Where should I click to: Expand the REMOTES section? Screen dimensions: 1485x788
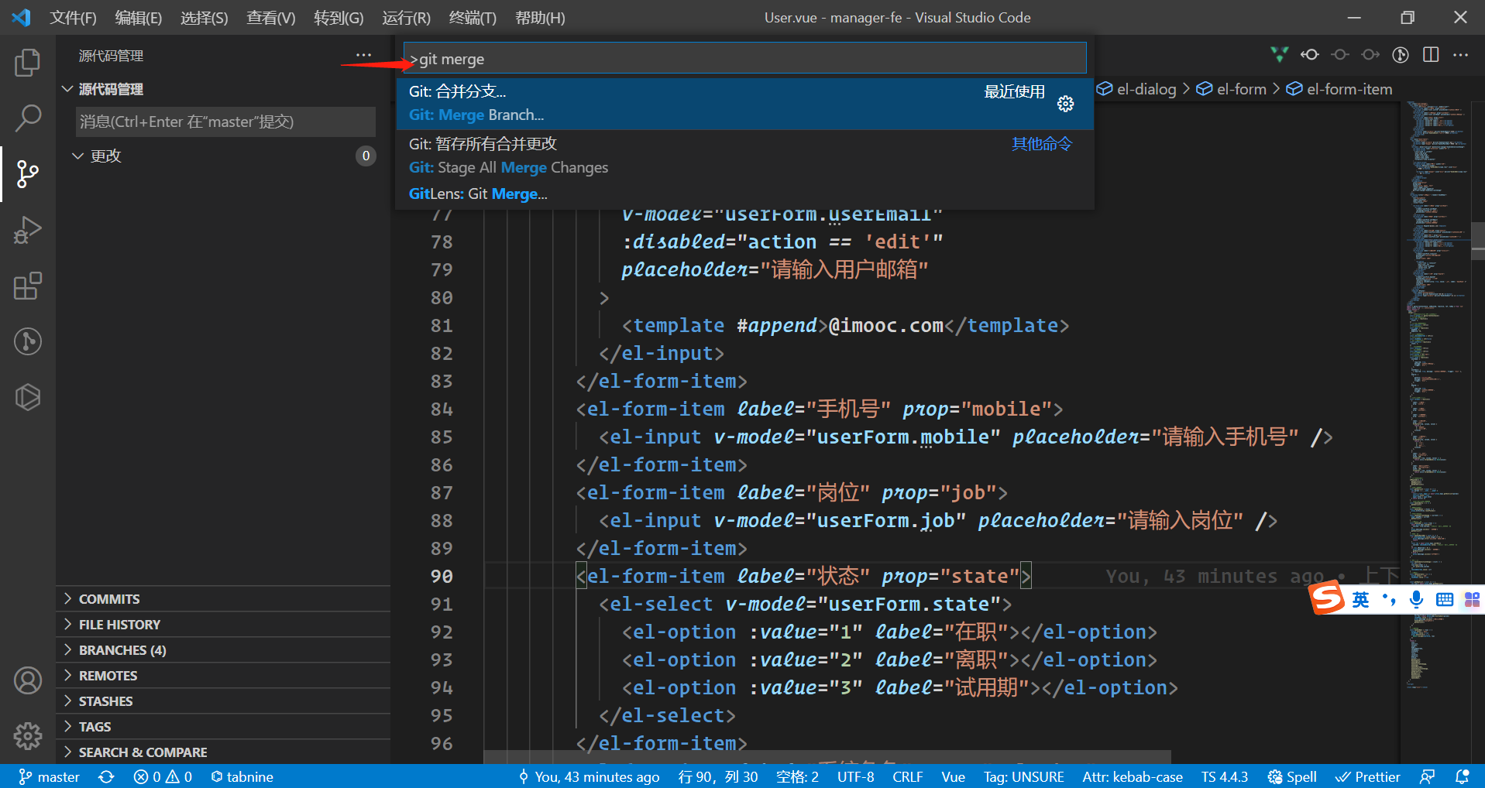(x=223, y=676)
